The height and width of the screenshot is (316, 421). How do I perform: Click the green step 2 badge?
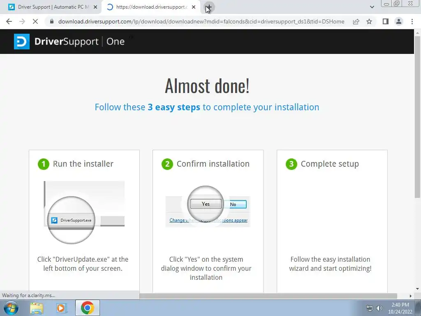coord(167,164)
